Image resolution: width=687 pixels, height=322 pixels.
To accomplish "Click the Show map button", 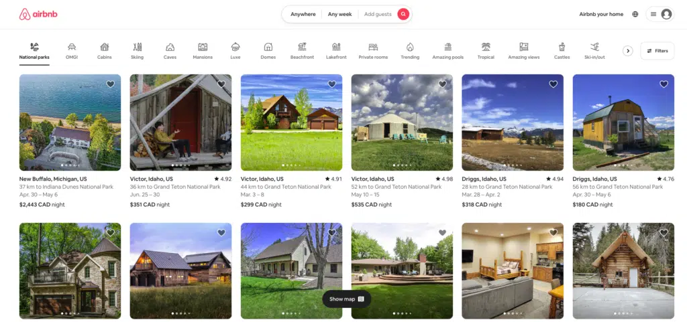I will coord(346,299).
